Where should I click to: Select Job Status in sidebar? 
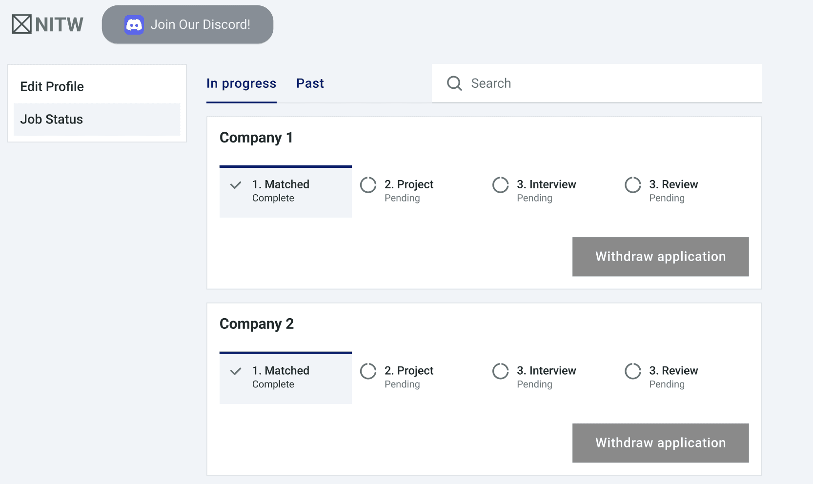52,119
